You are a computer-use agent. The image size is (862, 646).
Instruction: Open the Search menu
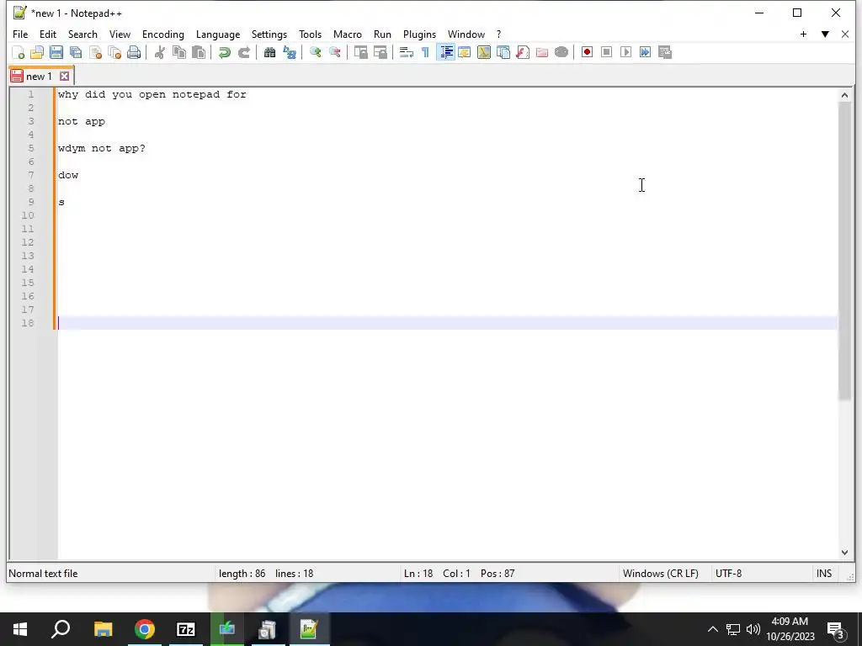(x=82, y=34)
